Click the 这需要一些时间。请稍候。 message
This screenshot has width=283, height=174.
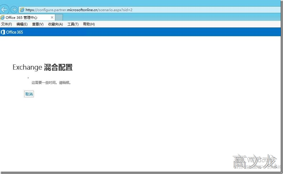(51, 83)
